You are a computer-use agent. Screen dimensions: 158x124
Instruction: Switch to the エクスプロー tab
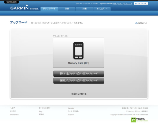click(x=102, y=9)
